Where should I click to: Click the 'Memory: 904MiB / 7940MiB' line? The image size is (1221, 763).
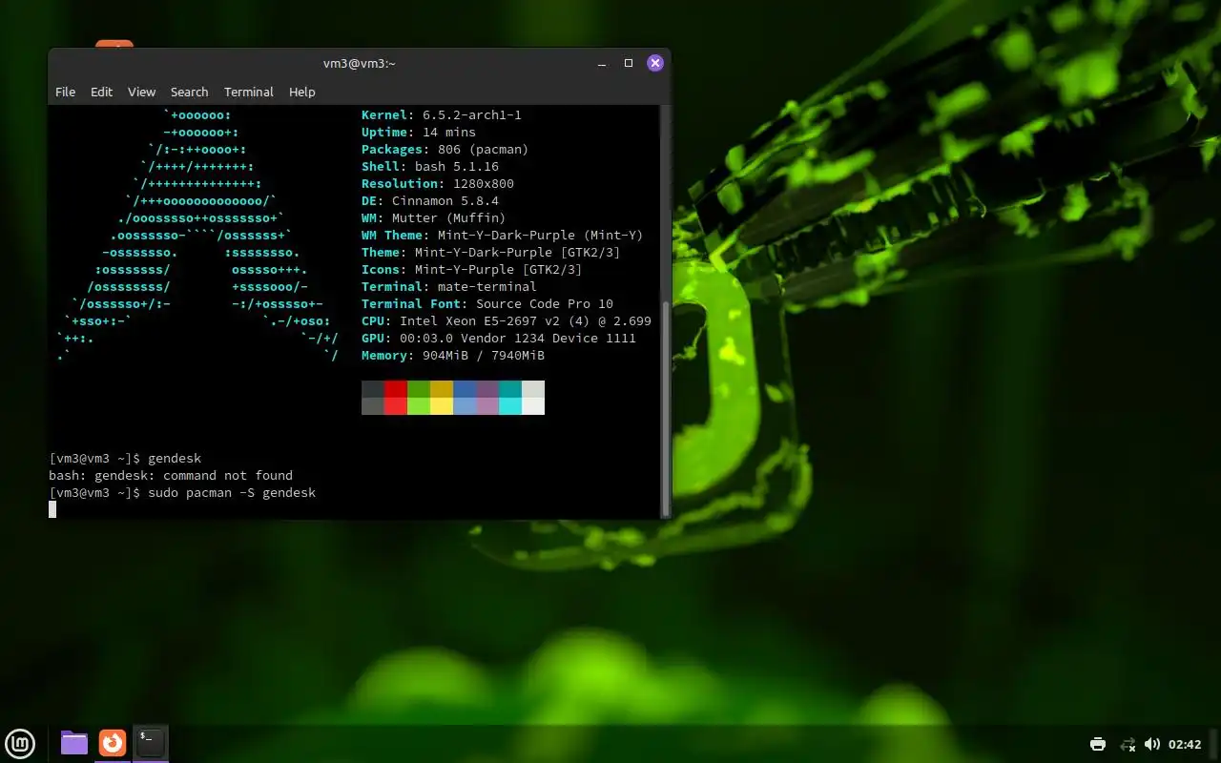coord(452,356)
